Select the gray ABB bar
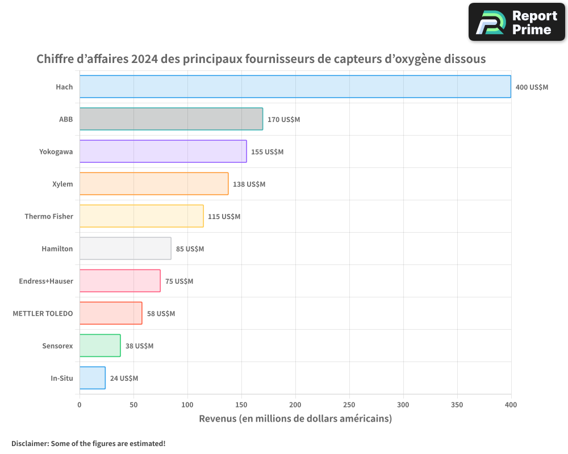This screenshot has width=568, height=454. tap(171, 119)
